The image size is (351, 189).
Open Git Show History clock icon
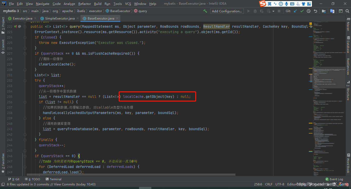pyautogui.click(x=309, y=11)
